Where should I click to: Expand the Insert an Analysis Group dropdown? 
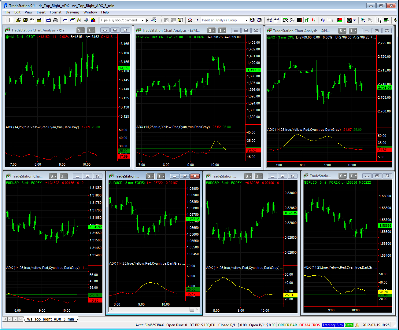tap(246, 20)
